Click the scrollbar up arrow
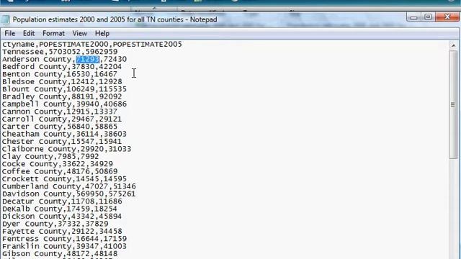Image resolution: width=461 pixels, height=259 pixels. pos(453,45)
